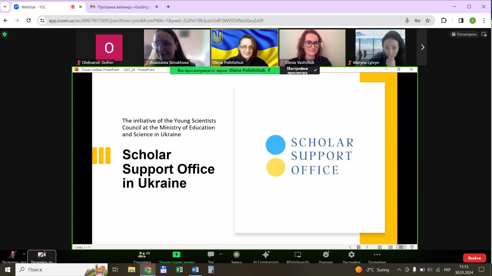Switch to PowerPoint normal view
Viewport: 492px width, 276px height.
[380, 247]
